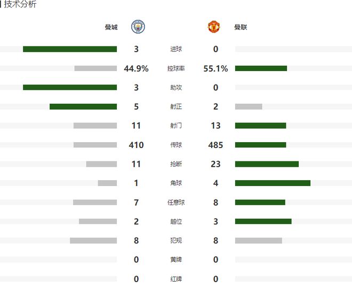
Task: Click Manchester City's gray 犯规 bar
Action: [93, 241]
